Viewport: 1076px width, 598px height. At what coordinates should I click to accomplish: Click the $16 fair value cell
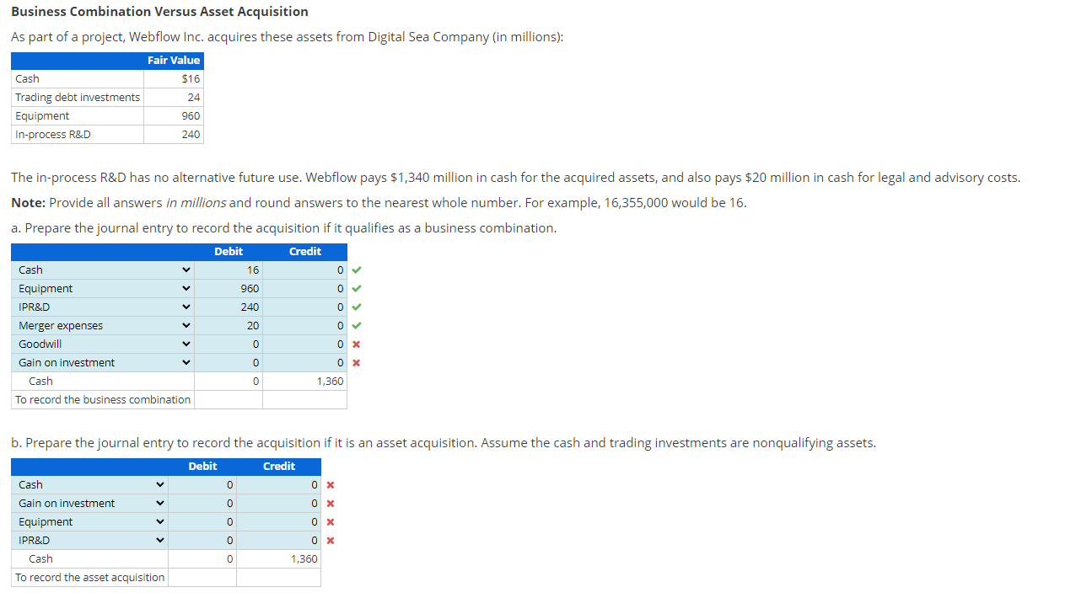(174, 79)
